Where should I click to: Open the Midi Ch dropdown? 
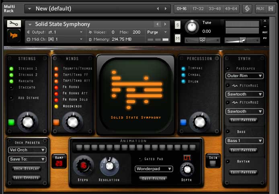(55, 39)
